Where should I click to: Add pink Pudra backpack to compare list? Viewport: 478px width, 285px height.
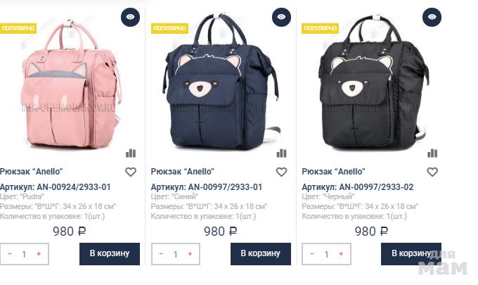coord(131,153)
